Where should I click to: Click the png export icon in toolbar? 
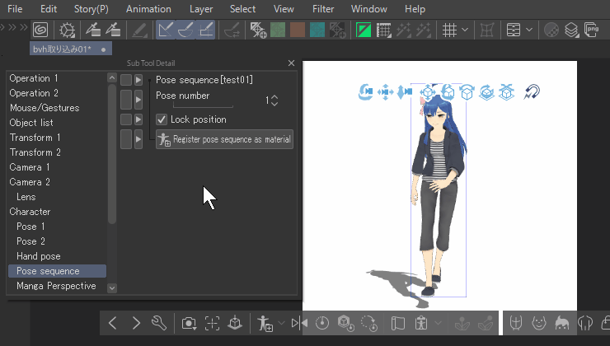pos(591,30)
